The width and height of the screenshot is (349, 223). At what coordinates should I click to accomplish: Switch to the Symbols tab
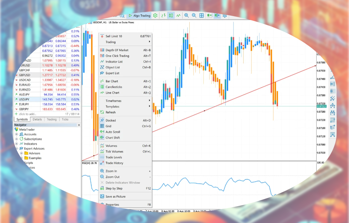22,120
